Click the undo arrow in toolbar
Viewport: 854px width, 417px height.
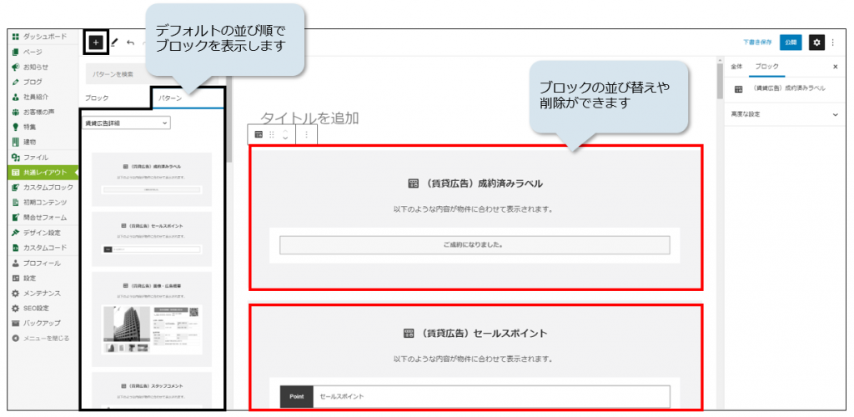pyautogui.click(x=131, y=42)
